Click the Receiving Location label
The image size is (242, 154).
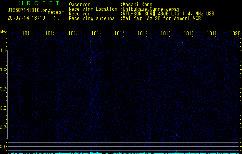(x=93, y=9)
